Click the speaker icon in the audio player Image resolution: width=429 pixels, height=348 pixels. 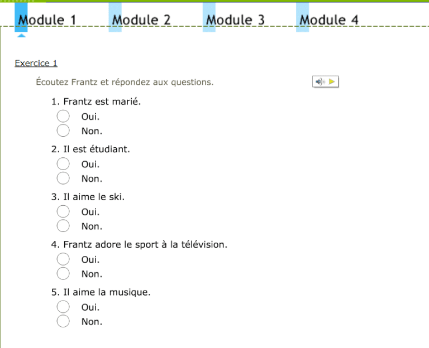(x=320, y=82)
